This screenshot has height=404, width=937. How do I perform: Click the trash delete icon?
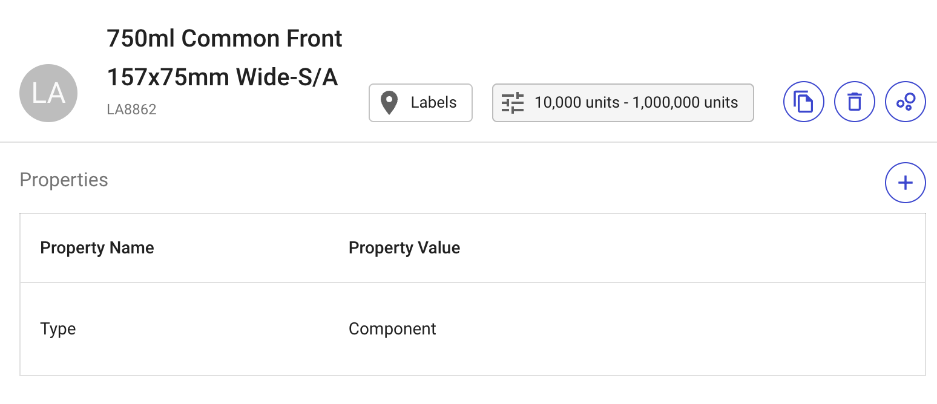click(x=854, y=102)
